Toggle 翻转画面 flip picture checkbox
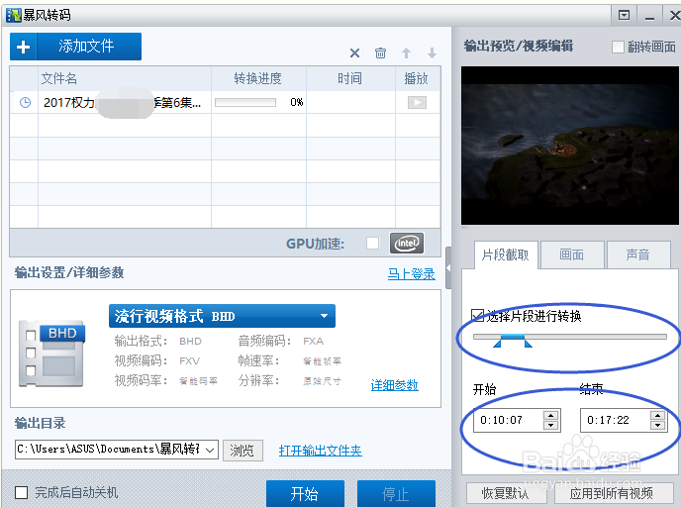The image size is (681, 507). (618, 47)
